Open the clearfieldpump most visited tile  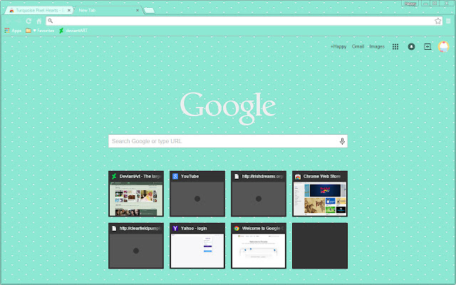(136, 246)
